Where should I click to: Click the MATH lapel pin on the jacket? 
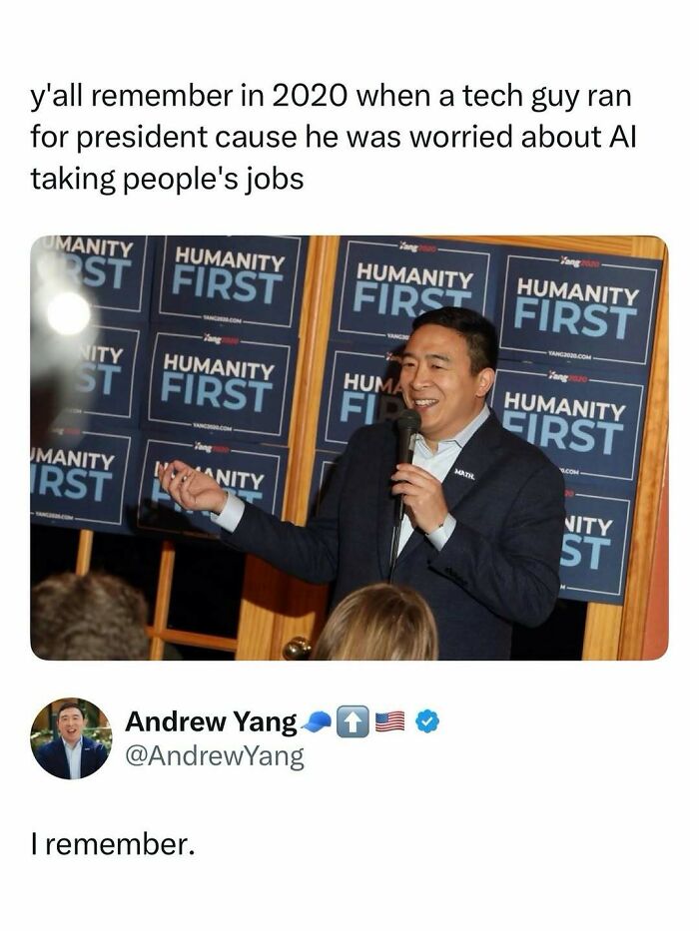click(464, 474)
